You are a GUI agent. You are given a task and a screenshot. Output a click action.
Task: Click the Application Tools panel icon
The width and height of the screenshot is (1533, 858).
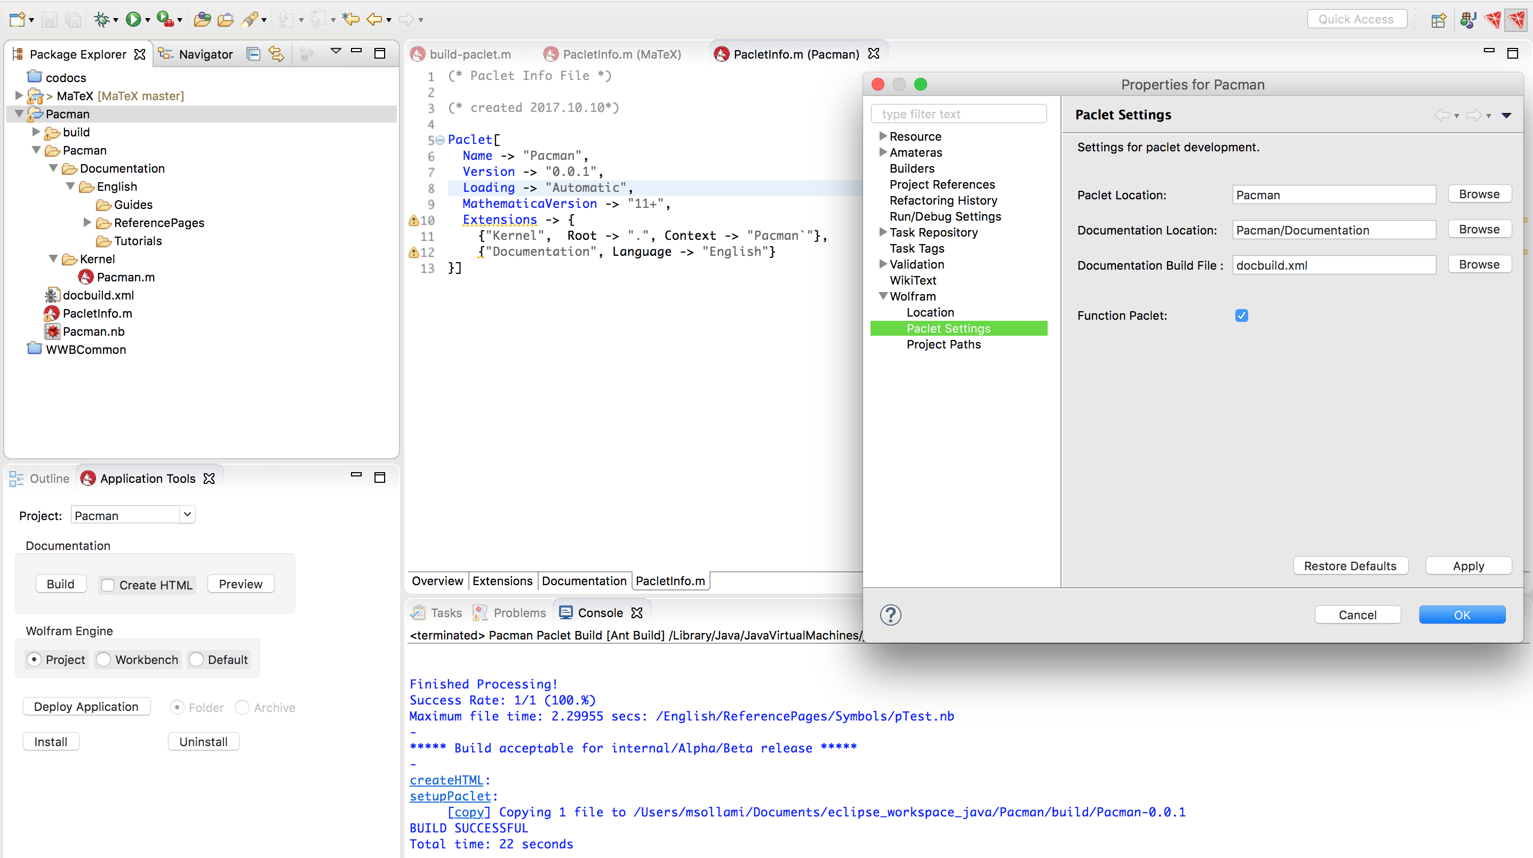coord(86,477)
